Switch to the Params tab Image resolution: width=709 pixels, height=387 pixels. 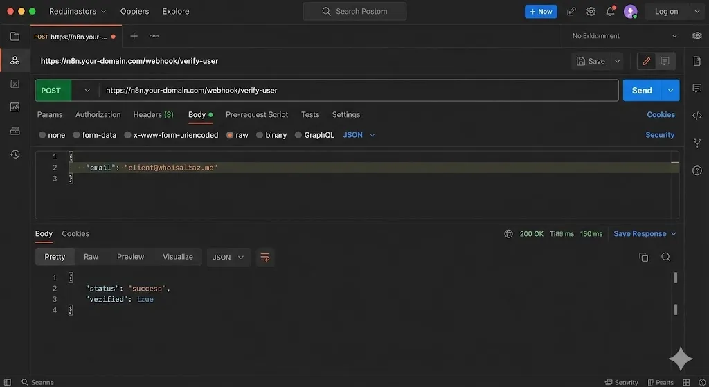pyautogui.click(x=50, y=115)
